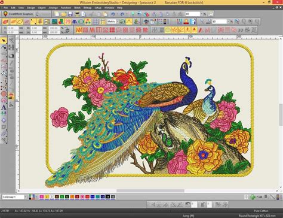
Task: Add a color with green plus icon
Action: click(253, 197)
